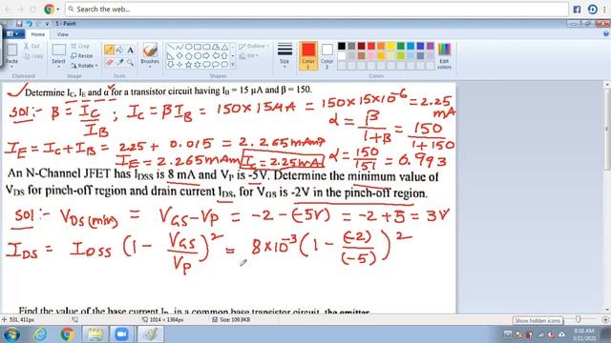Select the Text tool
This screenshot has width=611, height=343.
coord(130,50)
